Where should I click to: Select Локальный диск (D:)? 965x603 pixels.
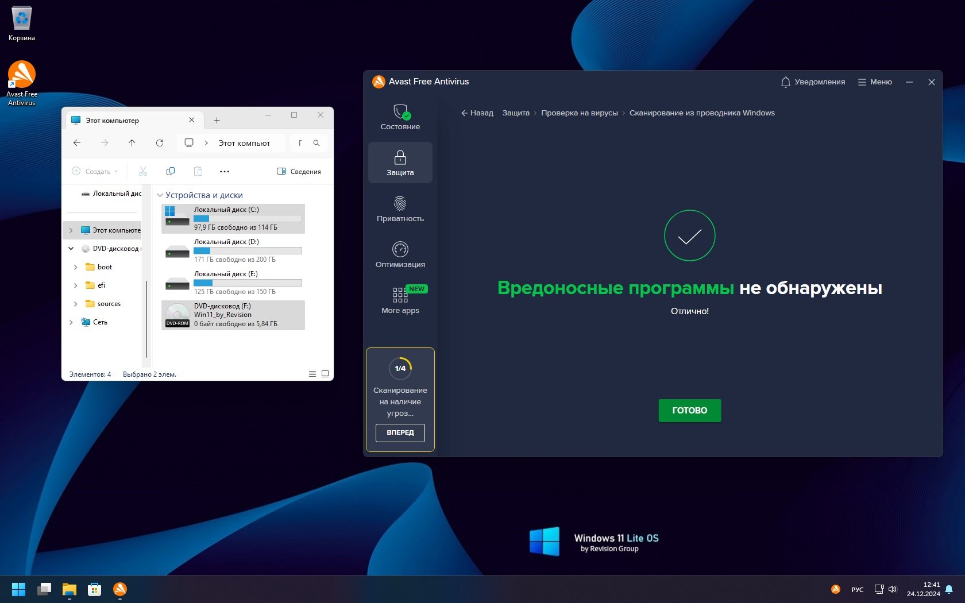tap(233, 251)
